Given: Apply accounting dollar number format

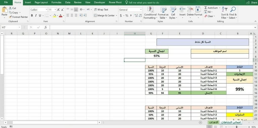Looking at the screenshot, I should pyautogui.click(x=121, y=16).
